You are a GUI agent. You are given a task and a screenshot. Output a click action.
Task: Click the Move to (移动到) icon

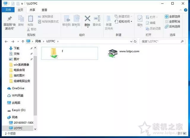[66, 19]
